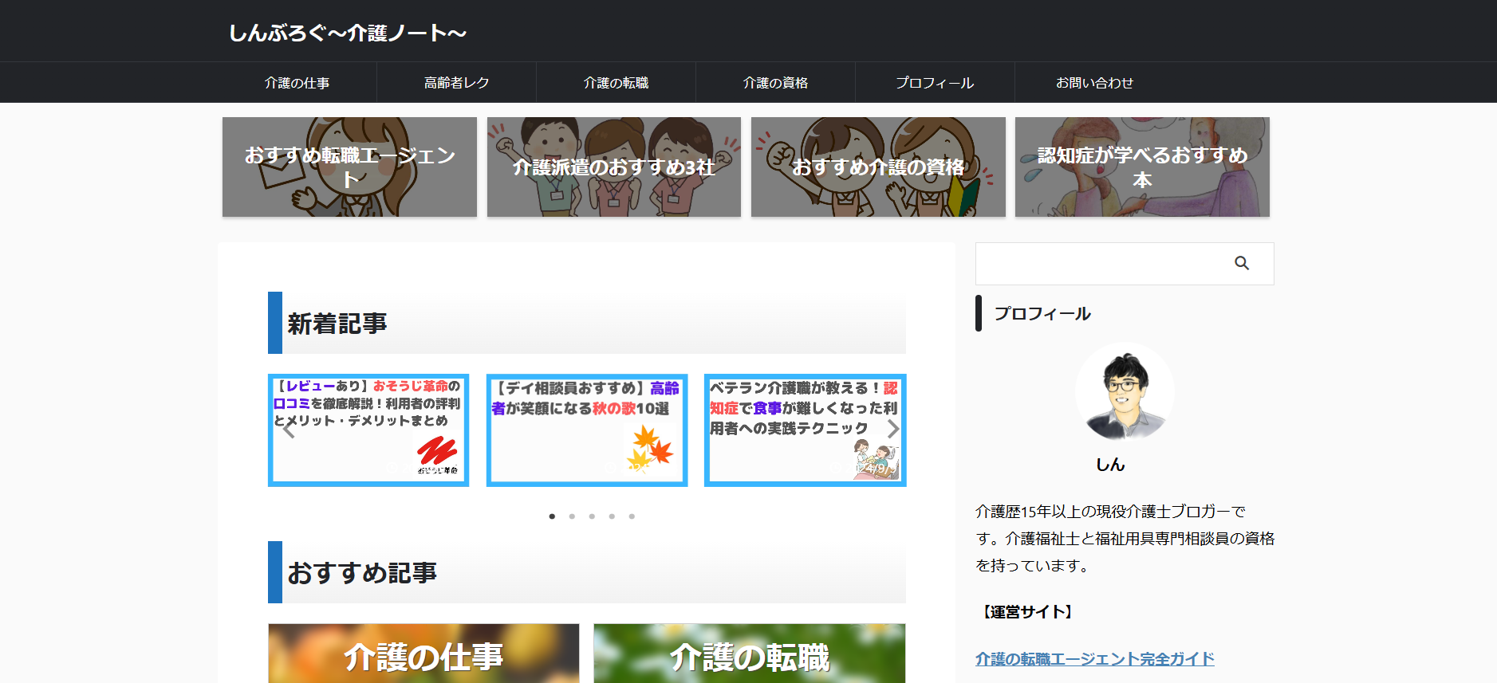Viewport: 1497px width, 683px height.
Task: Select the third carousel pagination dot
Action: (592, 516)
